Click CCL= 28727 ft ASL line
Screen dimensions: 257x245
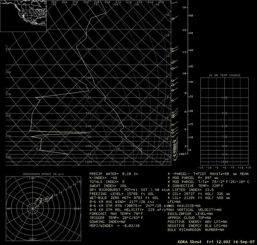click(x=199, y=194)
